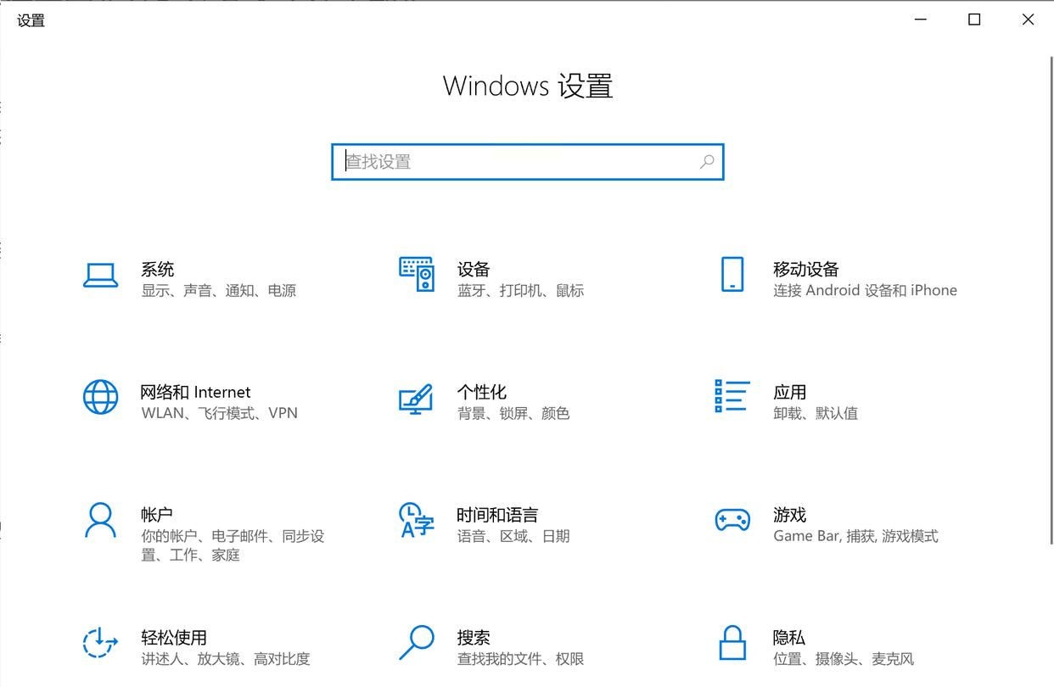Maximize the 设置 window
The width and height of the screenshot is (1054, 687).
tap(974, 20)
